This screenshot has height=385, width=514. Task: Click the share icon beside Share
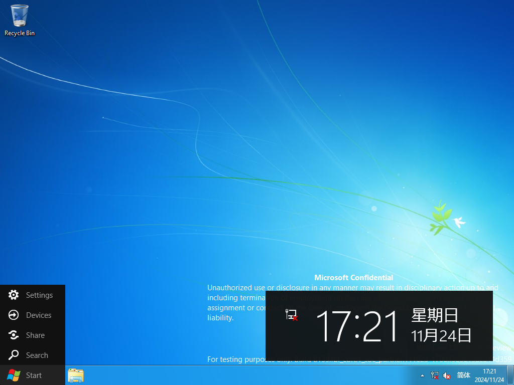[14, 335]
